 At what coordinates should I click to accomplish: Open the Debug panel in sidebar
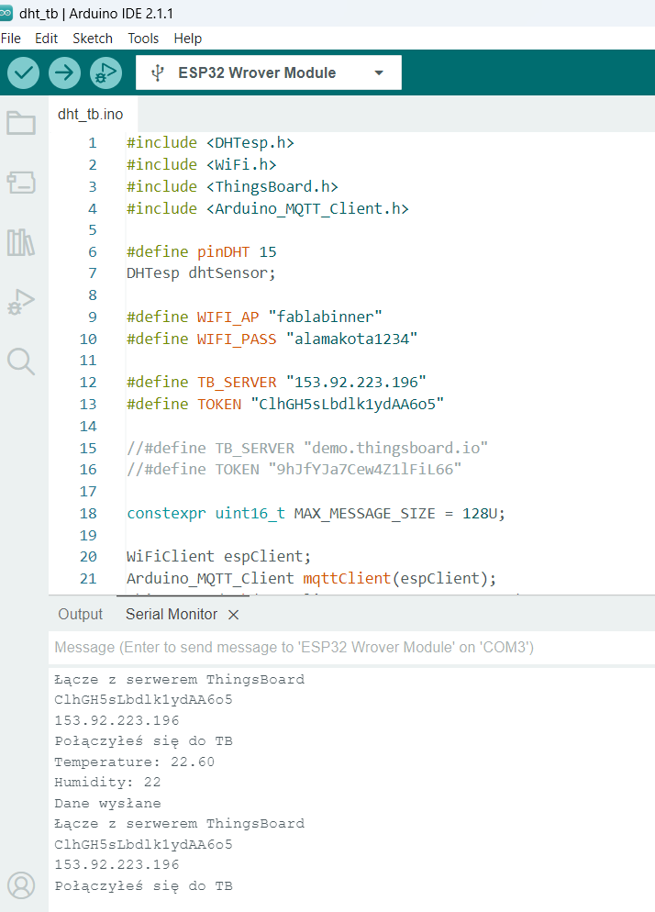click(x=21, y=302)
